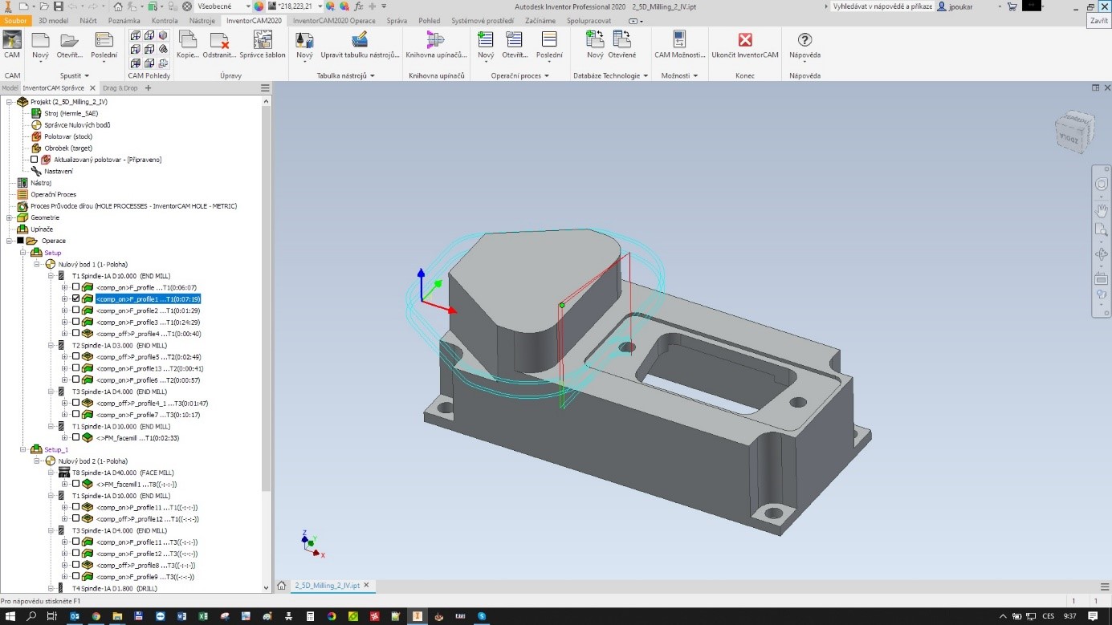This screenshot has width=1112, height=625.
Task: Open Knihovna upínačů fixture library
Action: [x=435, y=41]
